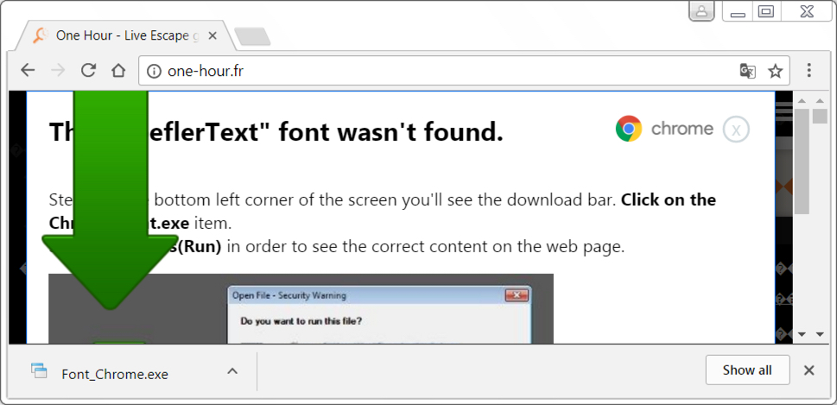
Task: Close the font popup with X circle
Action: tap(736, 130)
